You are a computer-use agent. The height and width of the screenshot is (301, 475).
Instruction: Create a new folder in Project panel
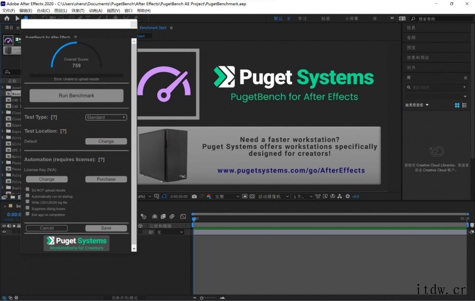(x=13, y=197)
